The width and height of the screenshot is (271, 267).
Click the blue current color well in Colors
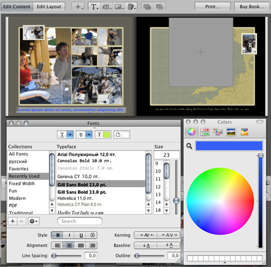coord(229,146)
